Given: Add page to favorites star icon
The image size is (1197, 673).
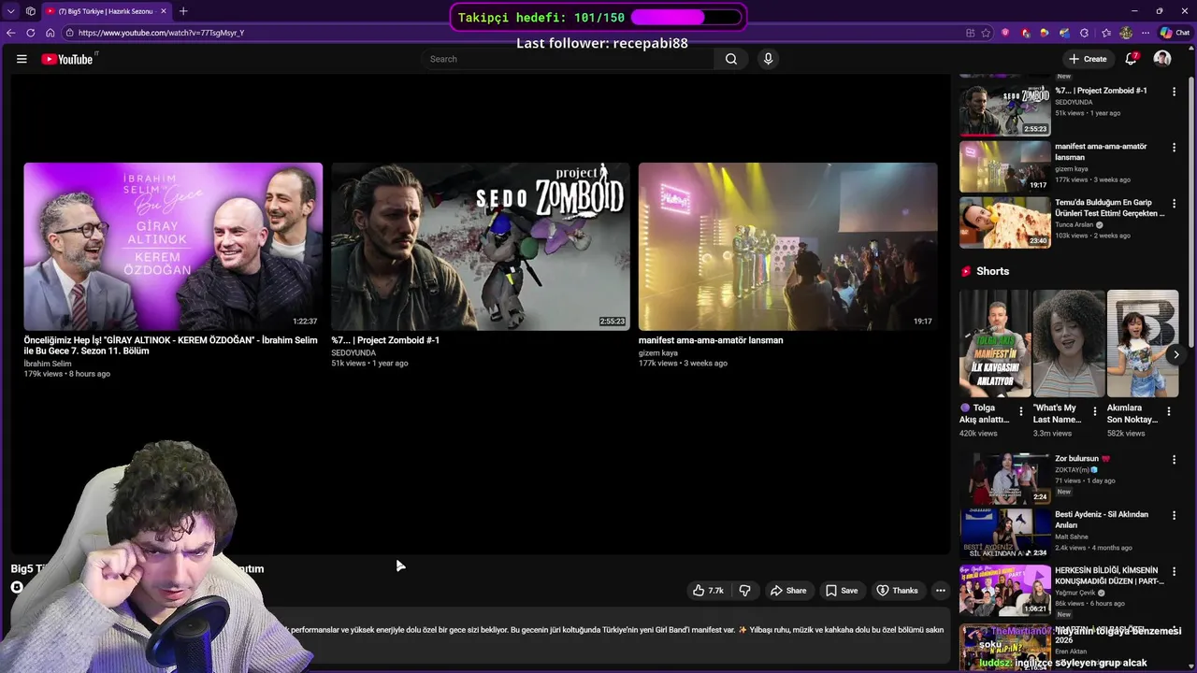Looking at the screenshot, I should click(986, 33).
